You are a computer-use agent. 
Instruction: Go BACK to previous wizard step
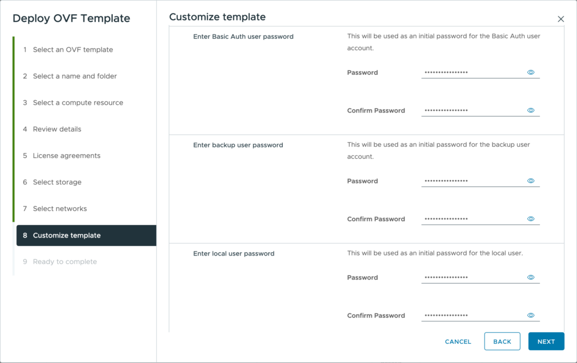point(502,342)
